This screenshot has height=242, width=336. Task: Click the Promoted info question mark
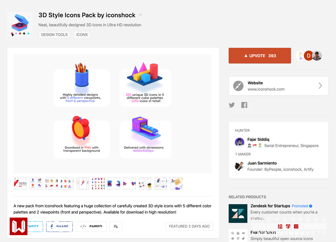click(x=311, y=206)
